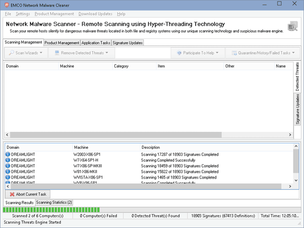This screenshot has width=304, height=228.
Task: Click the EMCO shield app icon in title bar
Action: tap(7, 5)
